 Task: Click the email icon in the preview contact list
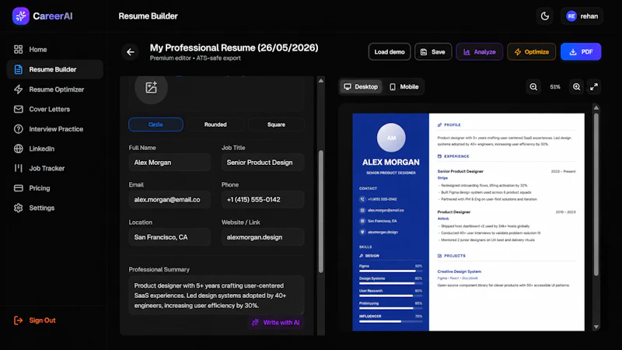tap(362, 210)
